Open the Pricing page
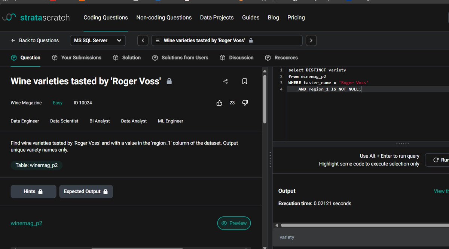The width and height of the screenshot is (449, 249). [x=296, y=18]
